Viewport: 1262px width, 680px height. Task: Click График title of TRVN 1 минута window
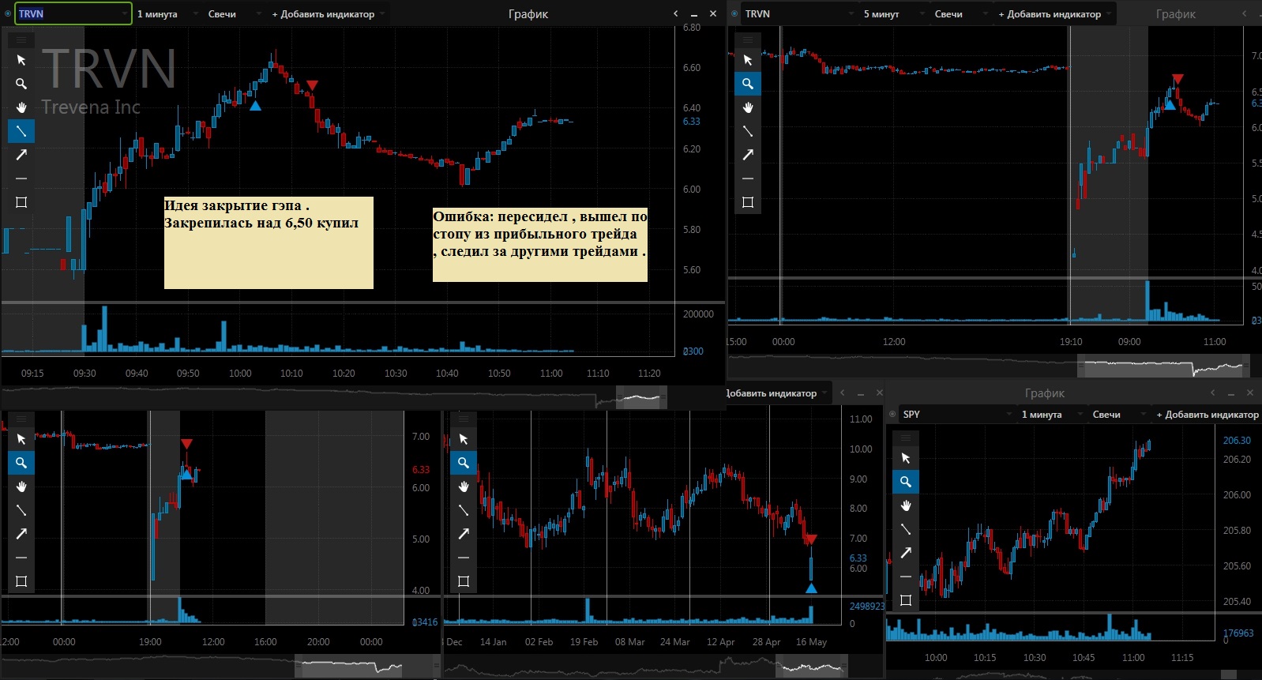[528, 13]
